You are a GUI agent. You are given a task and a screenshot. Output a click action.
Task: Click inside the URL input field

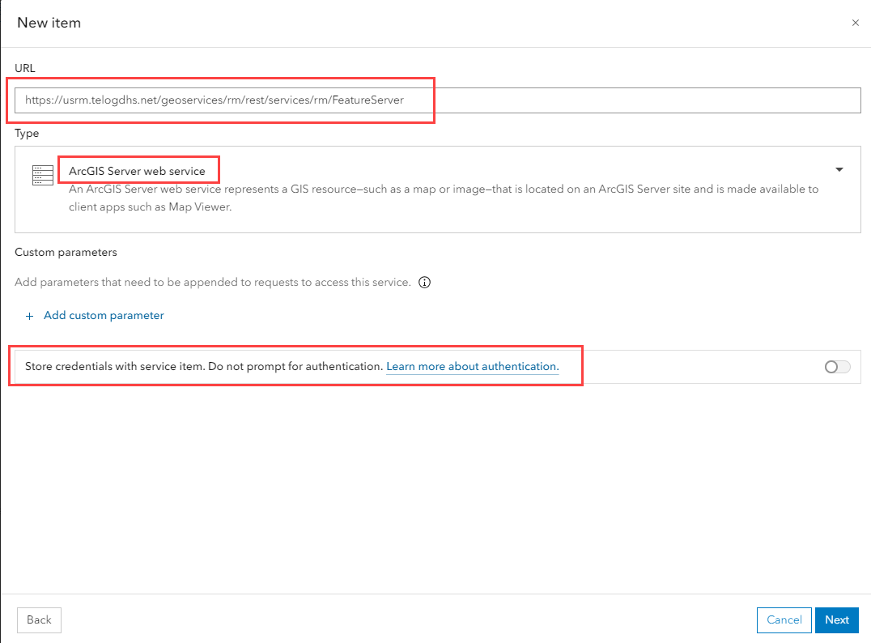coord(437,100)
